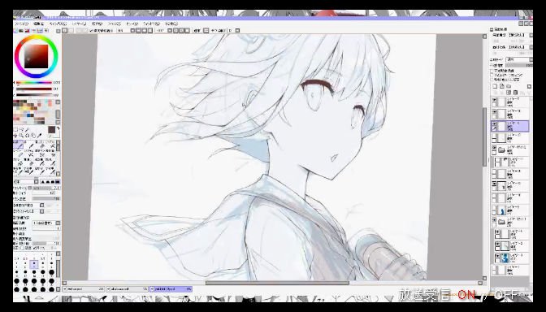Toggle the HSV slider panel icon
Viewport: 546px width, 312px height.
27,31
